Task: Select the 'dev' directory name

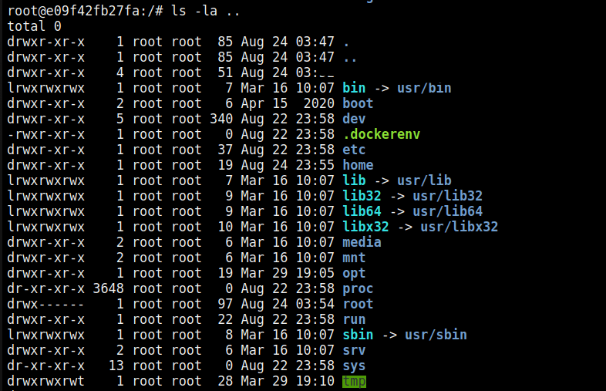Action: tap(354, 119)
